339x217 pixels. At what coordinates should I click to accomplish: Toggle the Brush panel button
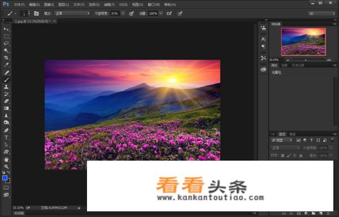36,14
